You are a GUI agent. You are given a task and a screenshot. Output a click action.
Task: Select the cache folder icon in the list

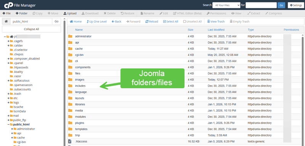click(x=70, y=49)
